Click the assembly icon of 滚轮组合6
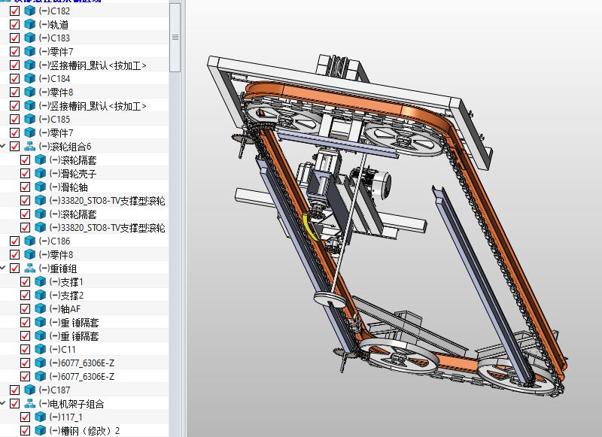 tap(29, 146)
